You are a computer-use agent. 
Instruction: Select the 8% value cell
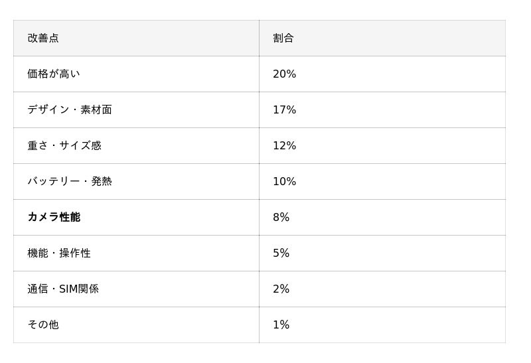(281, 218)
